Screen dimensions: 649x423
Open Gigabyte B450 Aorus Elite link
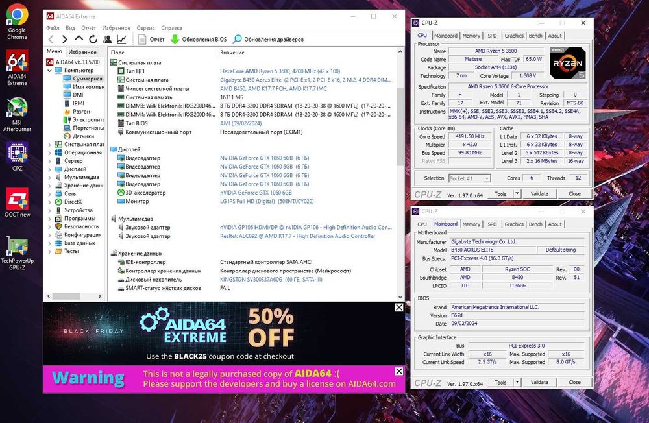[x=306, y=80]
